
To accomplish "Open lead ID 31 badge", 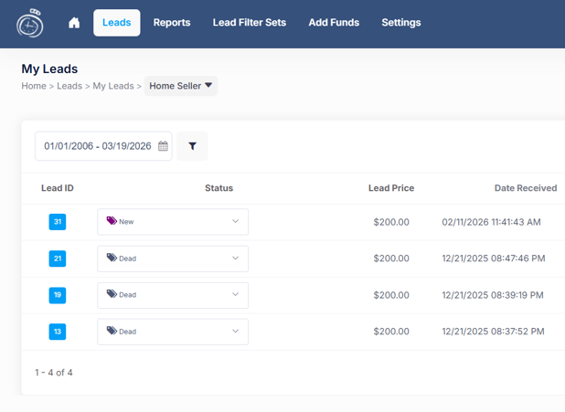I will coord(58,222).
